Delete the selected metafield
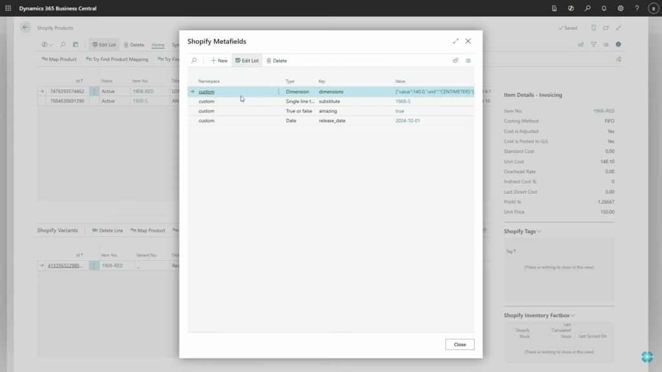The height and width of the screenshot is (372, 662). click(x=277, y=60)
